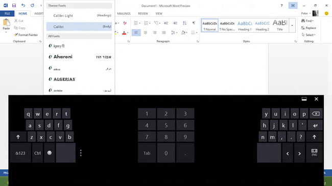Switch to the VIEW tab
The image size is (332, 186).
coord(159,14)
